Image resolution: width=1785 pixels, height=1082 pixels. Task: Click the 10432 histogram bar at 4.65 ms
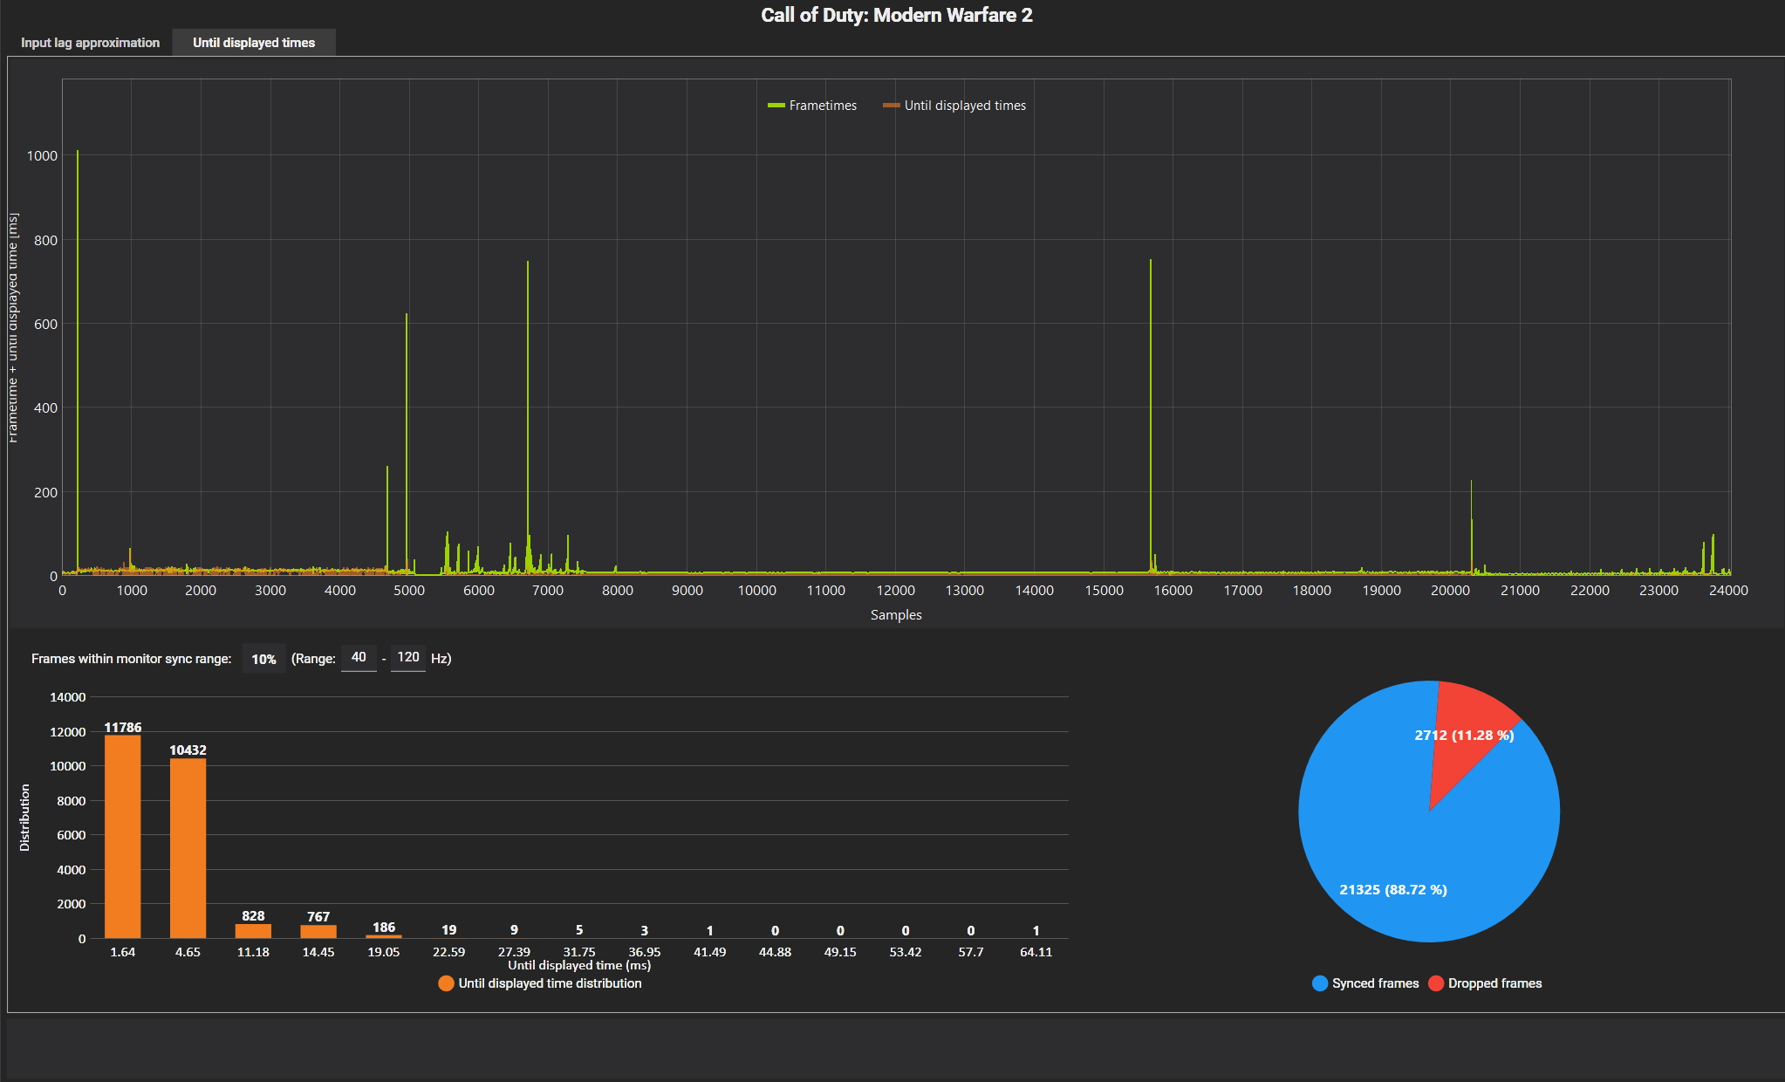tap(188, 846)
